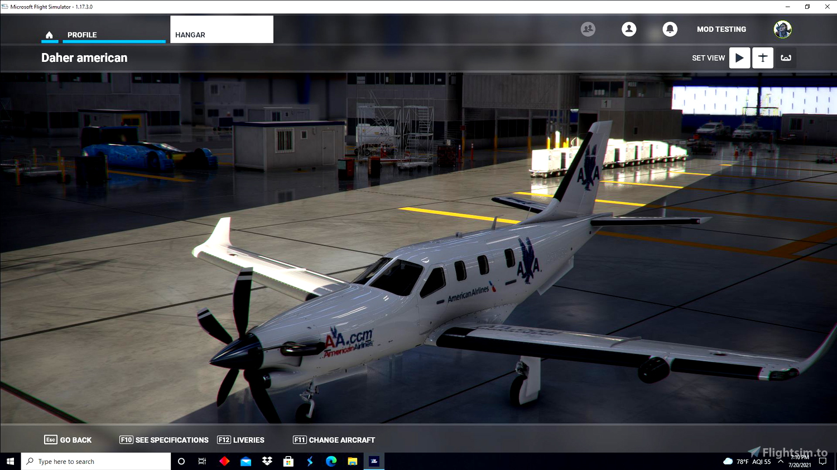Open Microsoft Edge from the taskbar
837x470 pixels.
pyautogui.click(x=331, y=461)
